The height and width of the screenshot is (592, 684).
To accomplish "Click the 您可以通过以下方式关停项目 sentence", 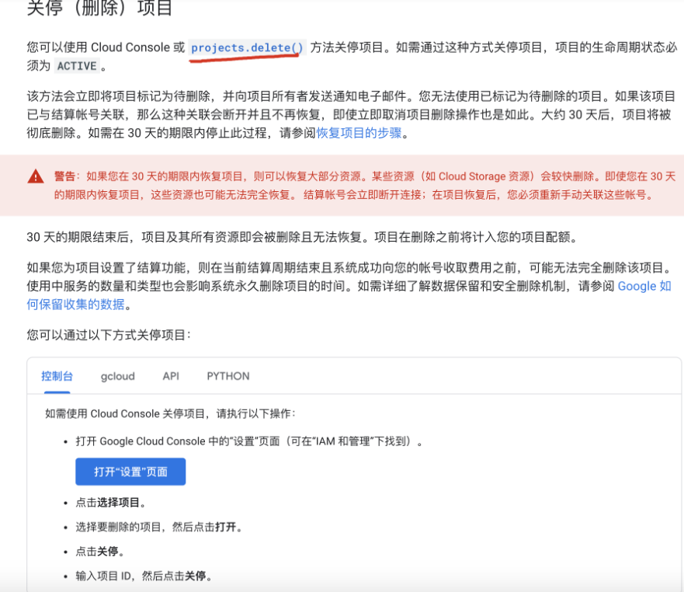I will [108, 335].
